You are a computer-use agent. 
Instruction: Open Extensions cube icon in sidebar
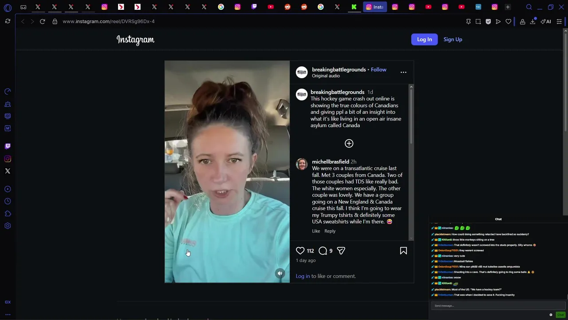8,214
